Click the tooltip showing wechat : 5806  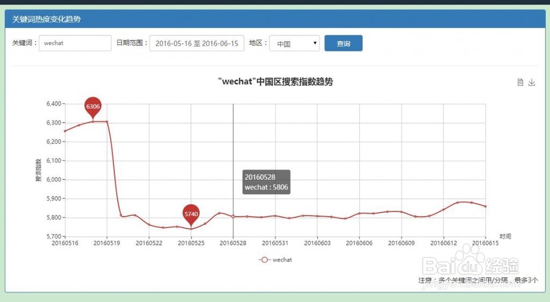pos(266,182)
